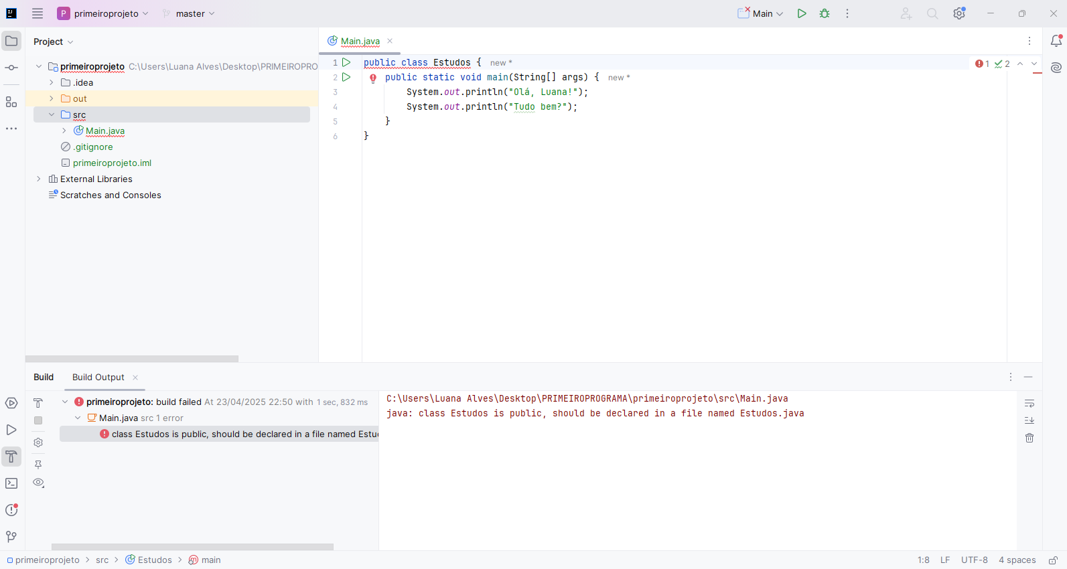Open the Terminal tool window
Viewport: 1067px width, 569px height.
tap(11, 483)
